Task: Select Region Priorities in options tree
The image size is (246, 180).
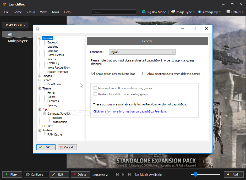Action: click(x=58, y=72)
